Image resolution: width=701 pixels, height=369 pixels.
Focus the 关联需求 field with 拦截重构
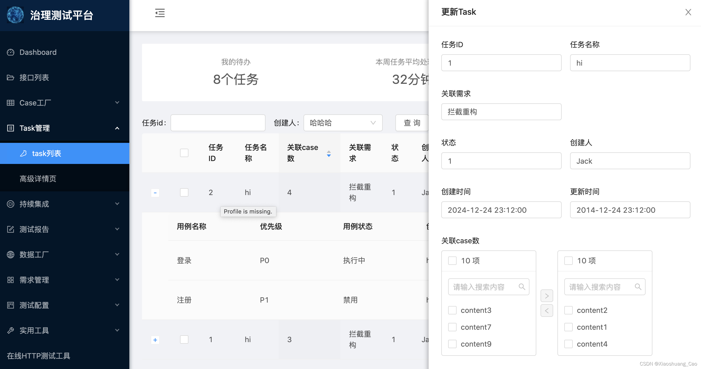pyautogui.click(x=501, y=112)
